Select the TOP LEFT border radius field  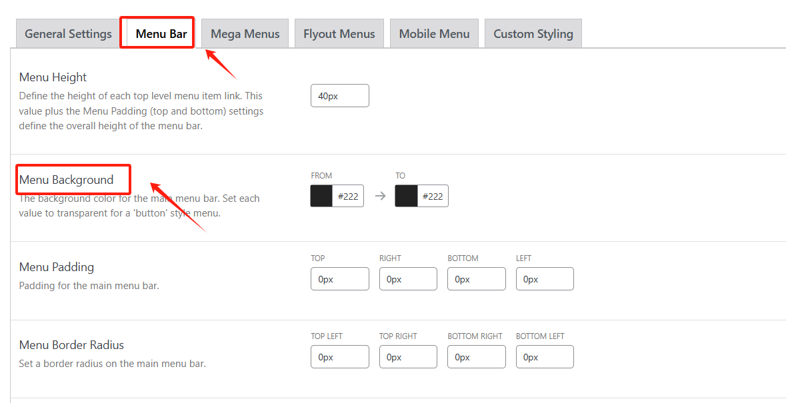(339, 356)
